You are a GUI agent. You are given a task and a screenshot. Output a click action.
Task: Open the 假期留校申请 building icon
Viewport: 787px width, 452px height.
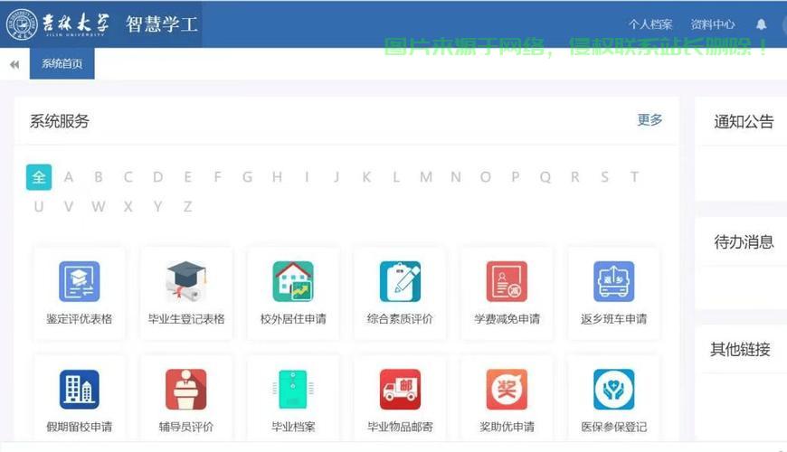[x=80, y=390]
